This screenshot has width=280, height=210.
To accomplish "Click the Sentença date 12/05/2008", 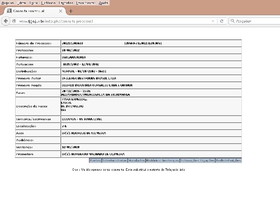I will [x=71, y=147].
